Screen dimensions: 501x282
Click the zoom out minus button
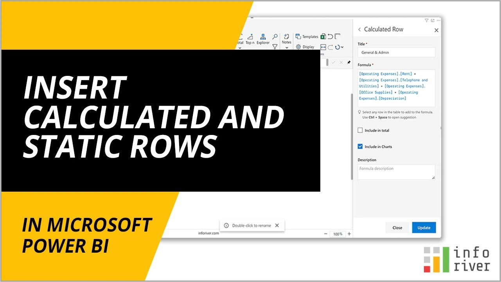tap(325, 234)
